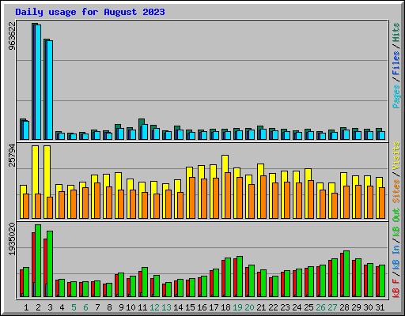This screenshot has height=316, width=405.
Task: Click day label 30 on the x-axis
Action: pos(368,307)
